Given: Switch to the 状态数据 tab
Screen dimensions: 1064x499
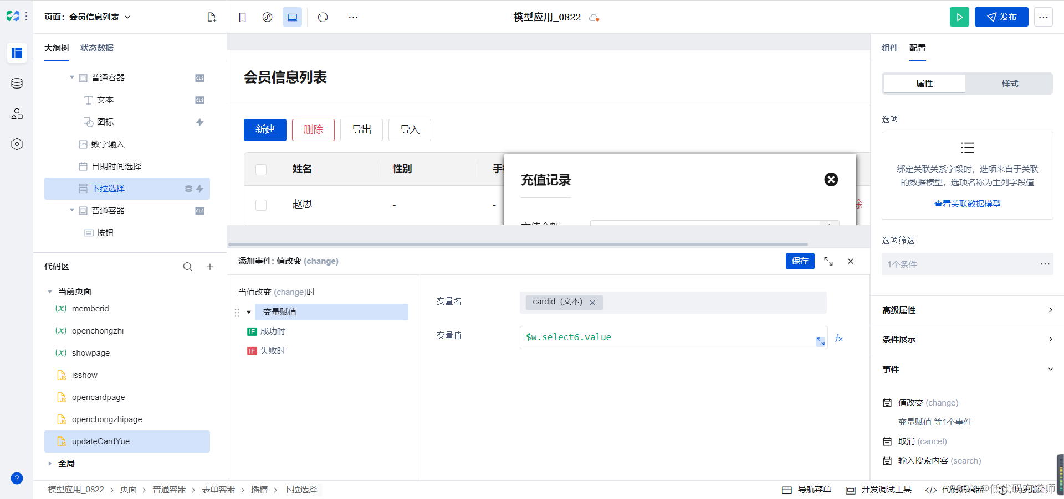Looking at the screenshot, I should (x=97, y=48).
